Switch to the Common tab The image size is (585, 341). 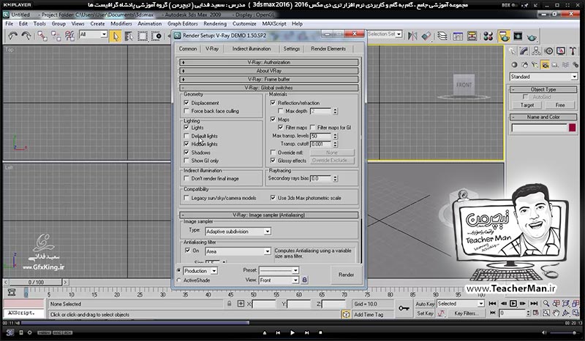(188, 49)
